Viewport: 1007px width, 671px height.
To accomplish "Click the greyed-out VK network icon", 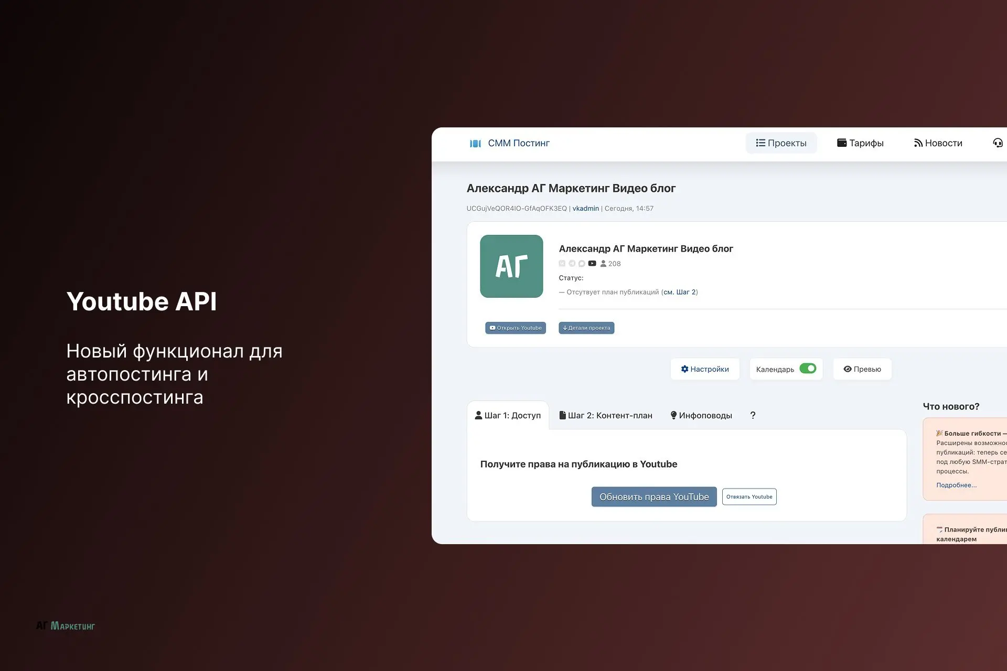I will [562, 264].
